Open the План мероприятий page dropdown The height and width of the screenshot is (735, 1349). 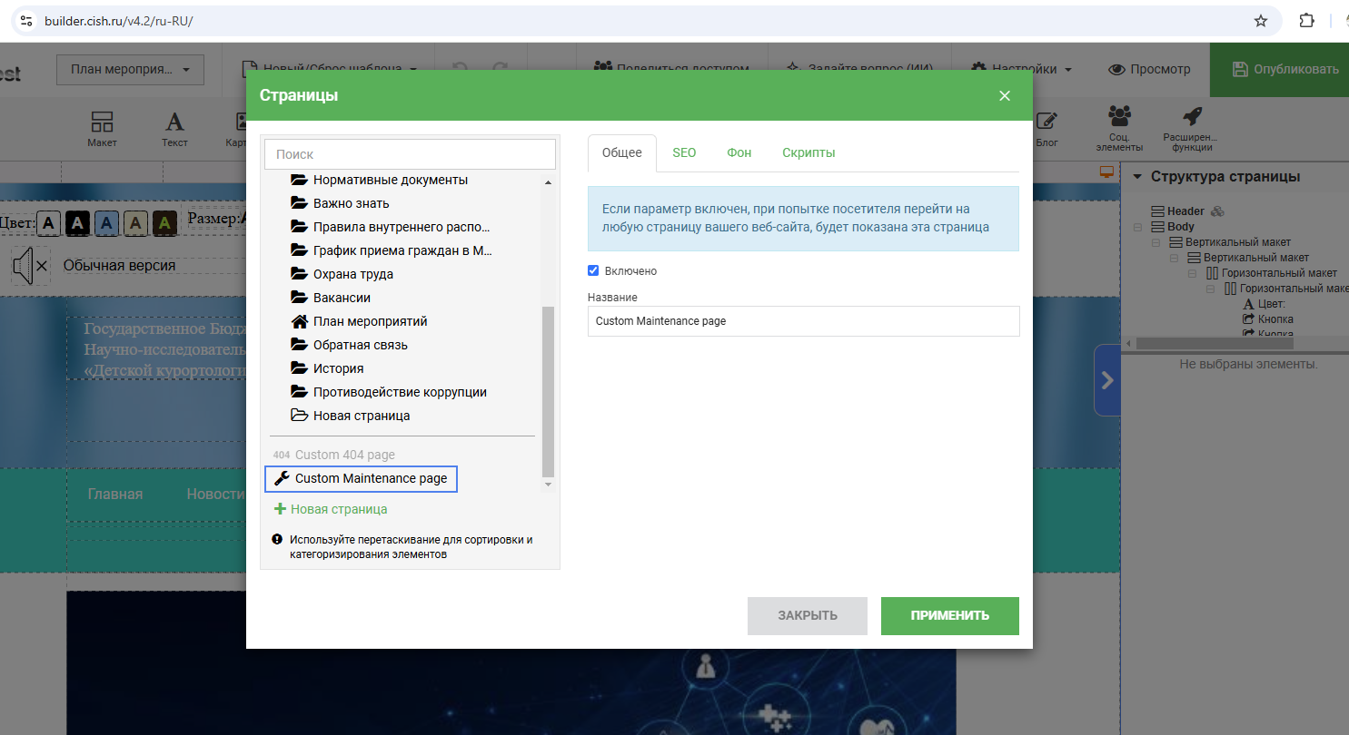click(130, 69)
